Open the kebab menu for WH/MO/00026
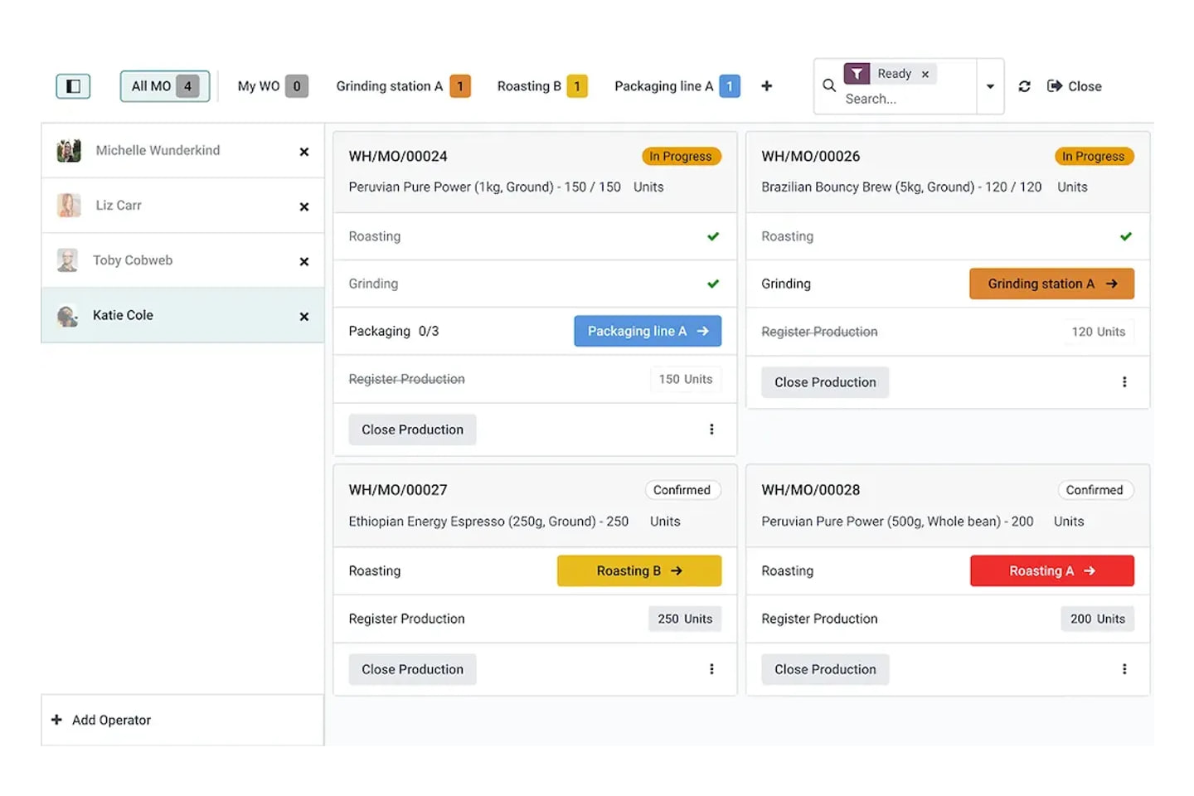Screen dimensions: 1194x796 1124,382
